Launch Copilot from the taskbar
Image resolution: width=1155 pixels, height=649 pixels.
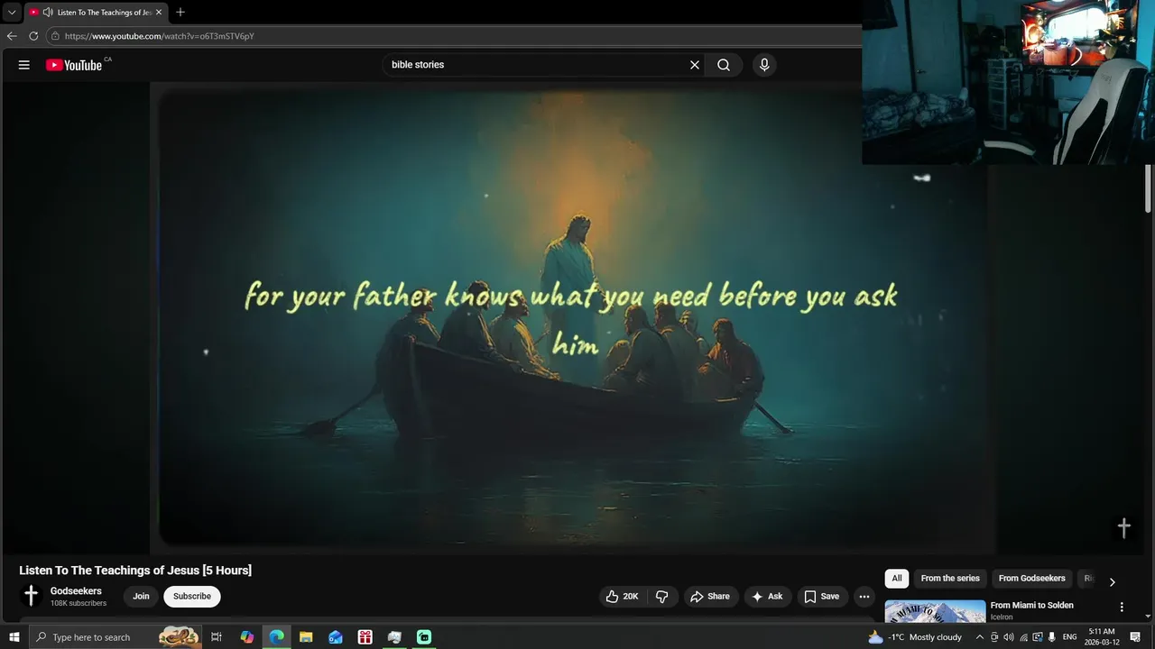click(x=247, y=637)
